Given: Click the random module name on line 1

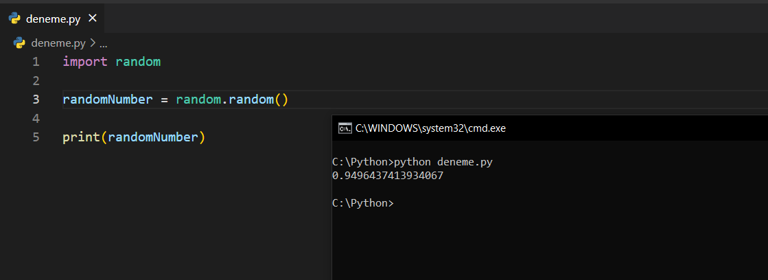Looking at the screenshot, I should pyautogui.click(x=138, y=62).
